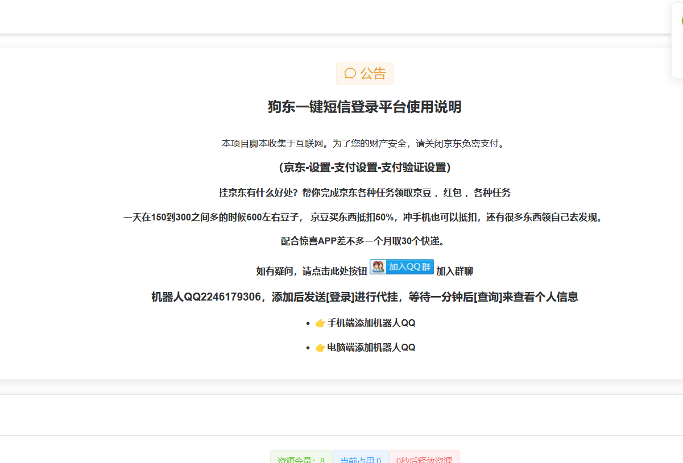Viewport: 683px width, 463px height.
Task: Click the line starting 一天在150到300之间
Action: point(363,217)
